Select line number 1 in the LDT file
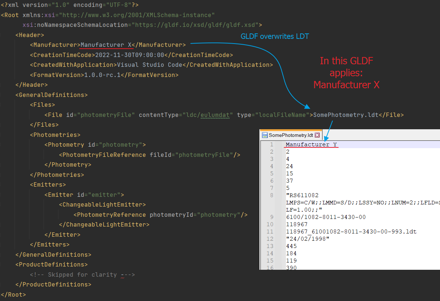The height and width of the screenshot is (301, 440). (271, 144)
